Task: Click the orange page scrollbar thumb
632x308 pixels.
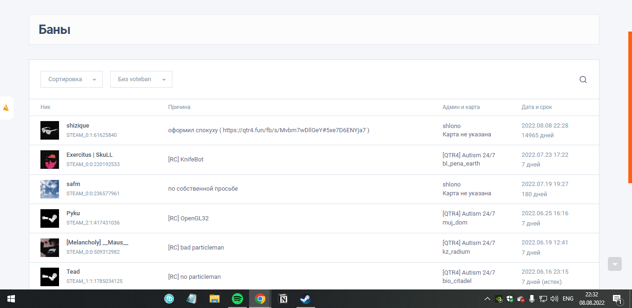Action: pos(630,108)
